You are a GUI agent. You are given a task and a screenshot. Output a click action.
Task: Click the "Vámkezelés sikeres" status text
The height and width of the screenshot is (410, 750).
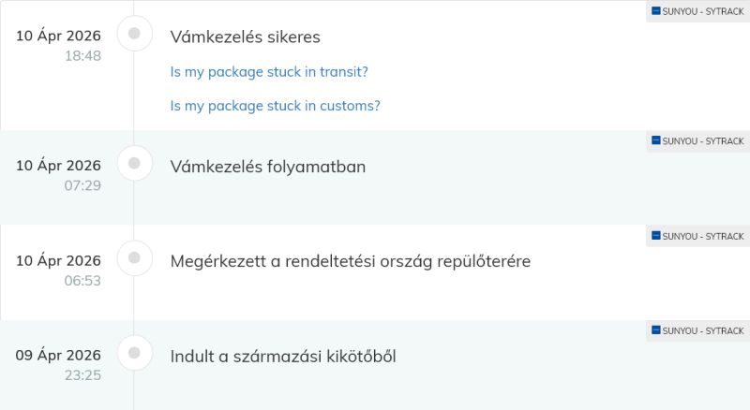click(245, 37)
